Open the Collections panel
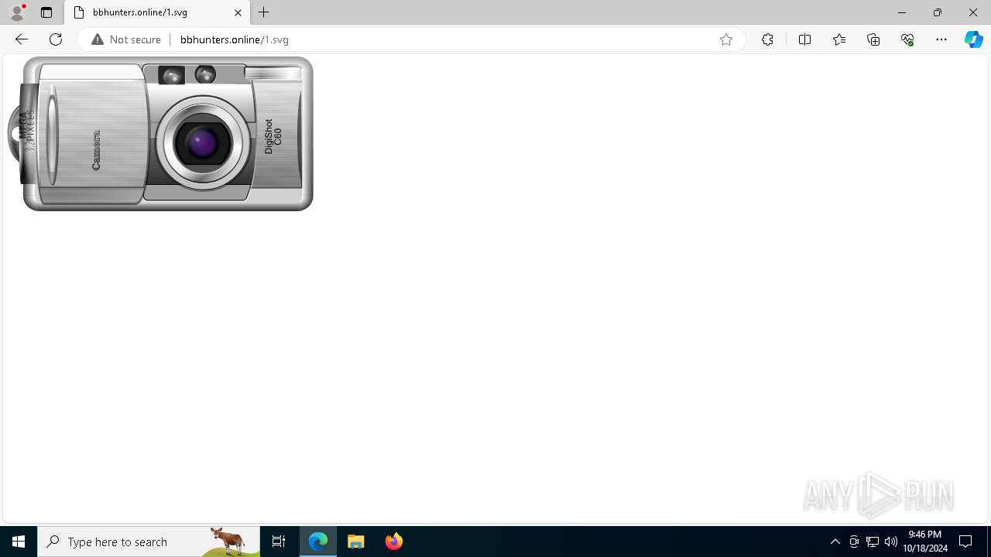991x557 pixels. tap(873, 39)
